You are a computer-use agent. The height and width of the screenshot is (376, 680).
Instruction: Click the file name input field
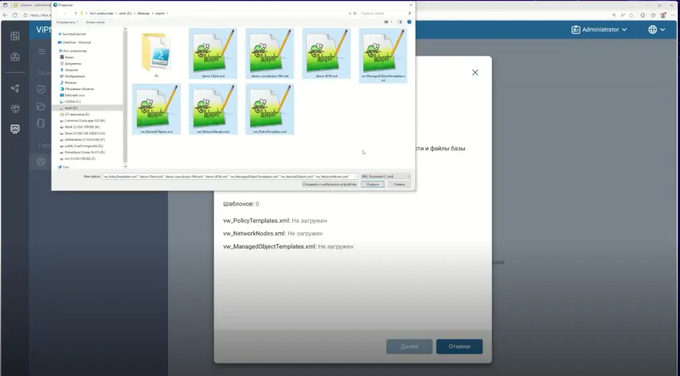click(x=229, y=176)
